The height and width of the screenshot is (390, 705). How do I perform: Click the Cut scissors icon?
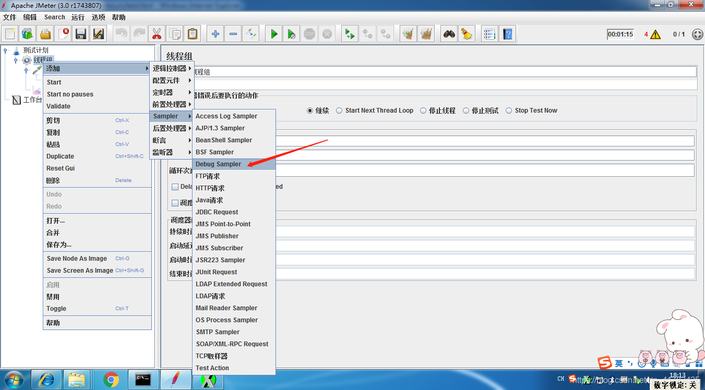coord(157,34)
